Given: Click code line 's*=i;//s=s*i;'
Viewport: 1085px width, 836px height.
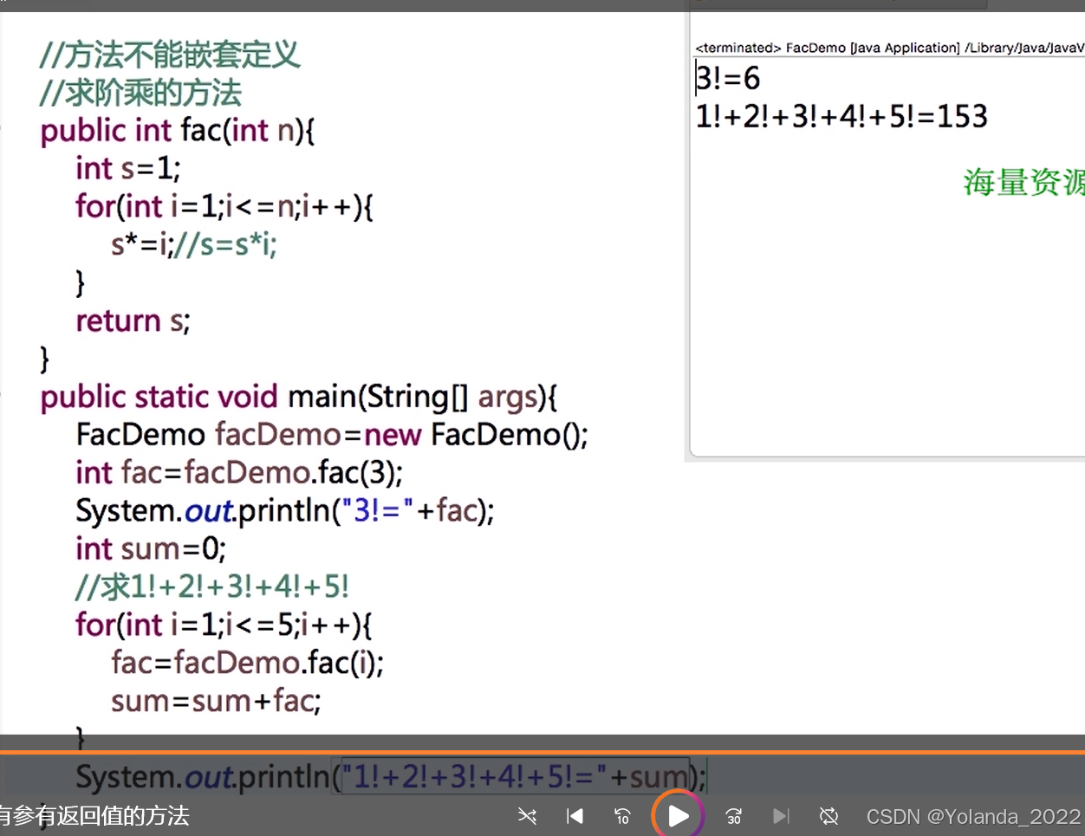Looking at the screenshot, I should coord(194,244).
